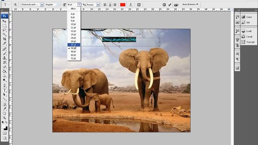Select the Eraser tool
Image resolution: width=258 pixels, height=145 pixels.
[x=4, y=67]
